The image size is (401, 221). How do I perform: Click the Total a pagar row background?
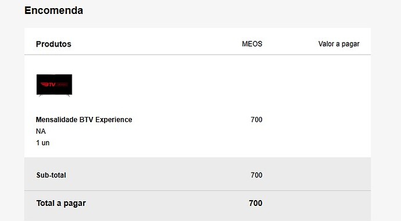198,206
